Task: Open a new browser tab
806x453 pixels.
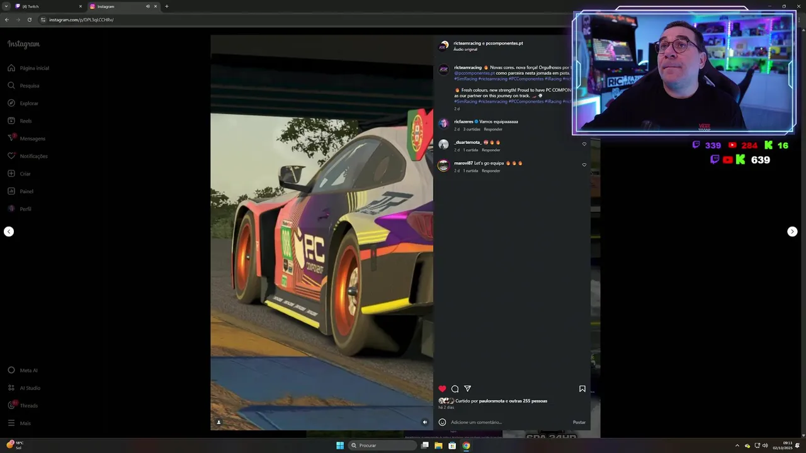Action: tap(166, 6)
